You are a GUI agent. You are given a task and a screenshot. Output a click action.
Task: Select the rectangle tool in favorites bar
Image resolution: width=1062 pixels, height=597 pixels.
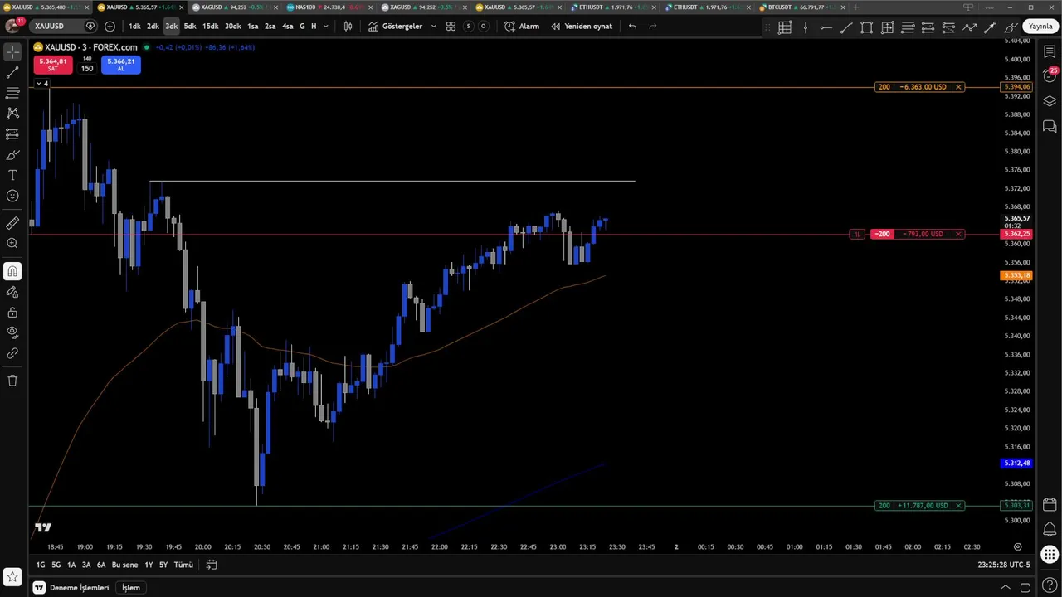866,27
